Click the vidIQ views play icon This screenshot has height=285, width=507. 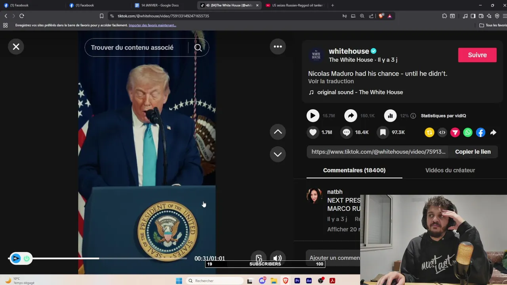point(313,116)
